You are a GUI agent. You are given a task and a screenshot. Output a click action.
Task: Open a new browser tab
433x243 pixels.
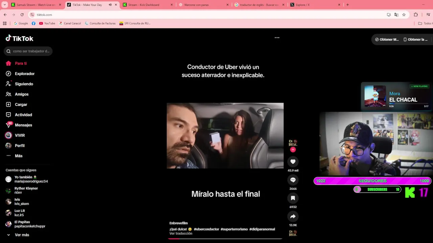(347, 5)
